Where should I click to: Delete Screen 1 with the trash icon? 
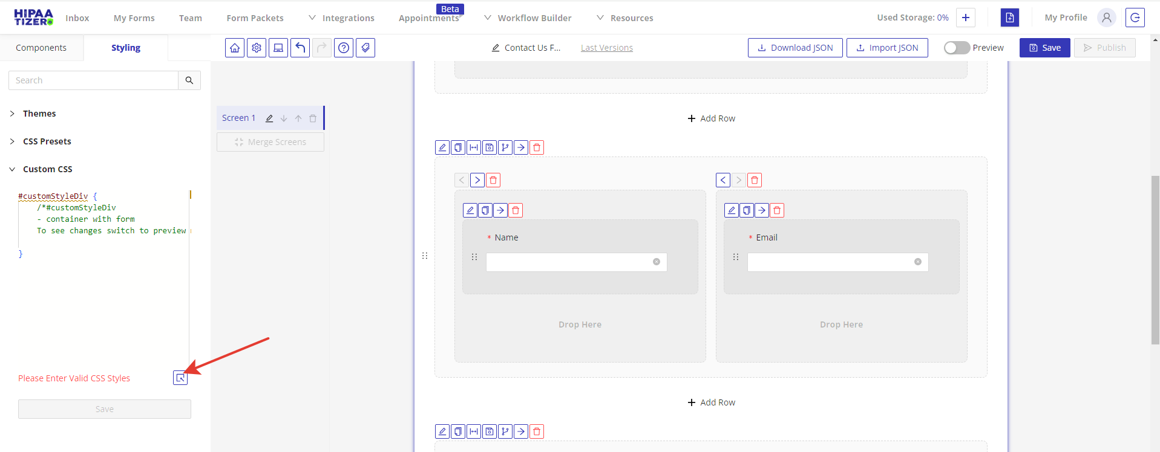(313, 118)
